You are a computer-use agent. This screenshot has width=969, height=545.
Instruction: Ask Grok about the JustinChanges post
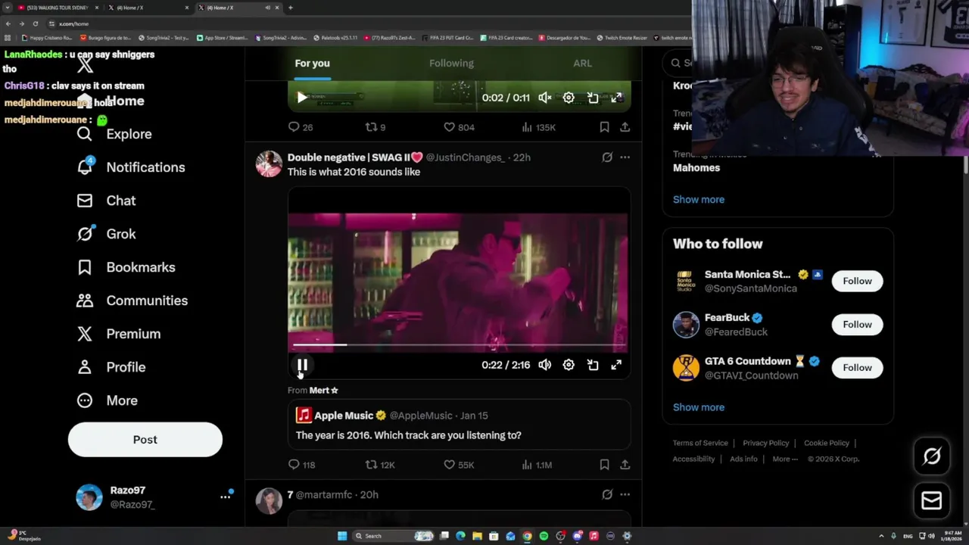point(607,157)
